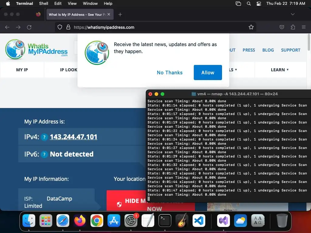Screen dimensions: 311x233
Task: Open the Shell menu
Action: pos(44,3)
